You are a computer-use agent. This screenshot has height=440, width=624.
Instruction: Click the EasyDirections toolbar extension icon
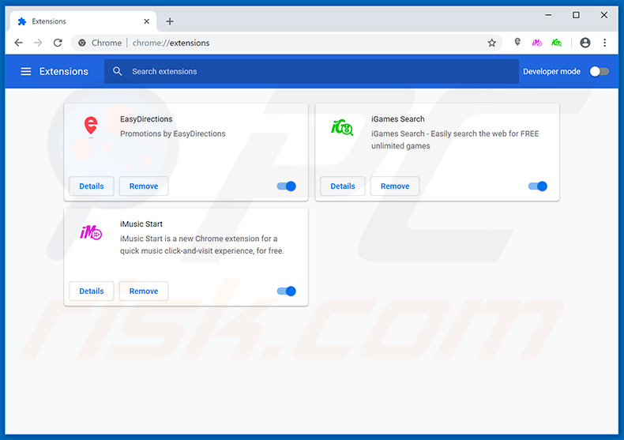coord(517,43)
